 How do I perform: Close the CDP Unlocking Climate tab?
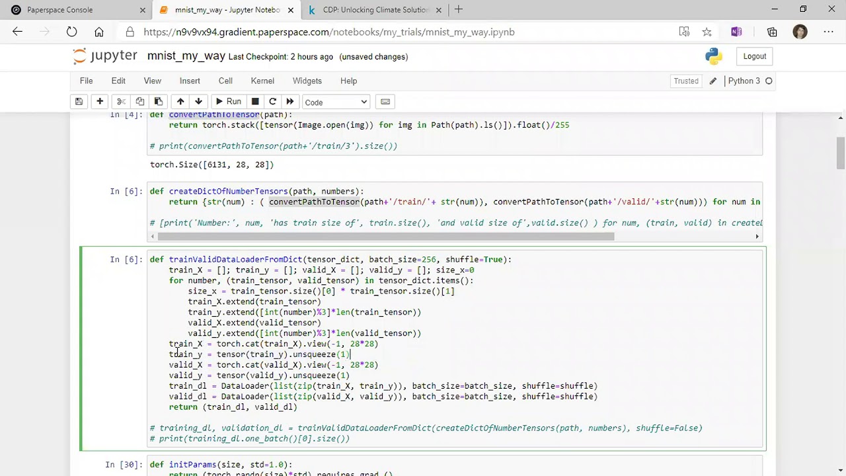439,10
